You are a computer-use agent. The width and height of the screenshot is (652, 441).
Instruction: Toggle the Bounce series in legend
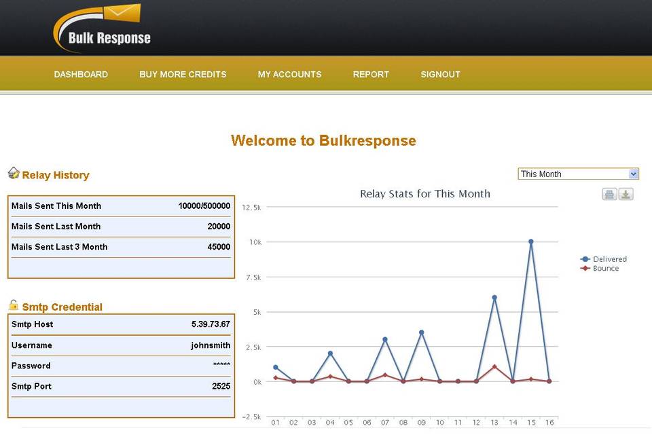600,269
